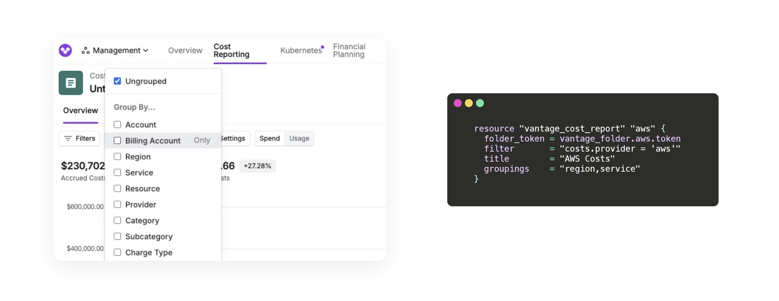Choose Charge Type from Group By options
The image size is (779, 301).
pos(117,252)
